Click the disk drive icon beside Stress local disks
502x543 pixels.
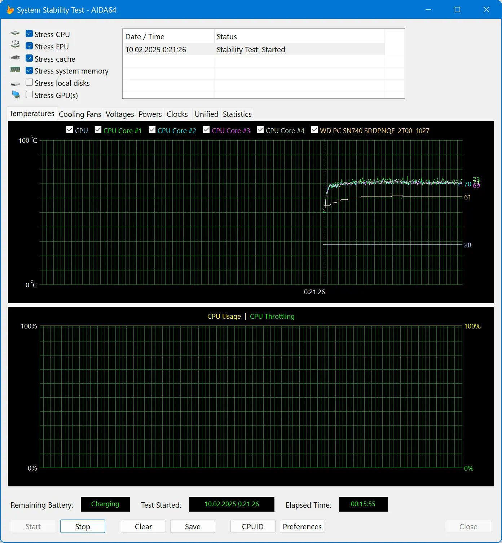(x=15, y=84)
